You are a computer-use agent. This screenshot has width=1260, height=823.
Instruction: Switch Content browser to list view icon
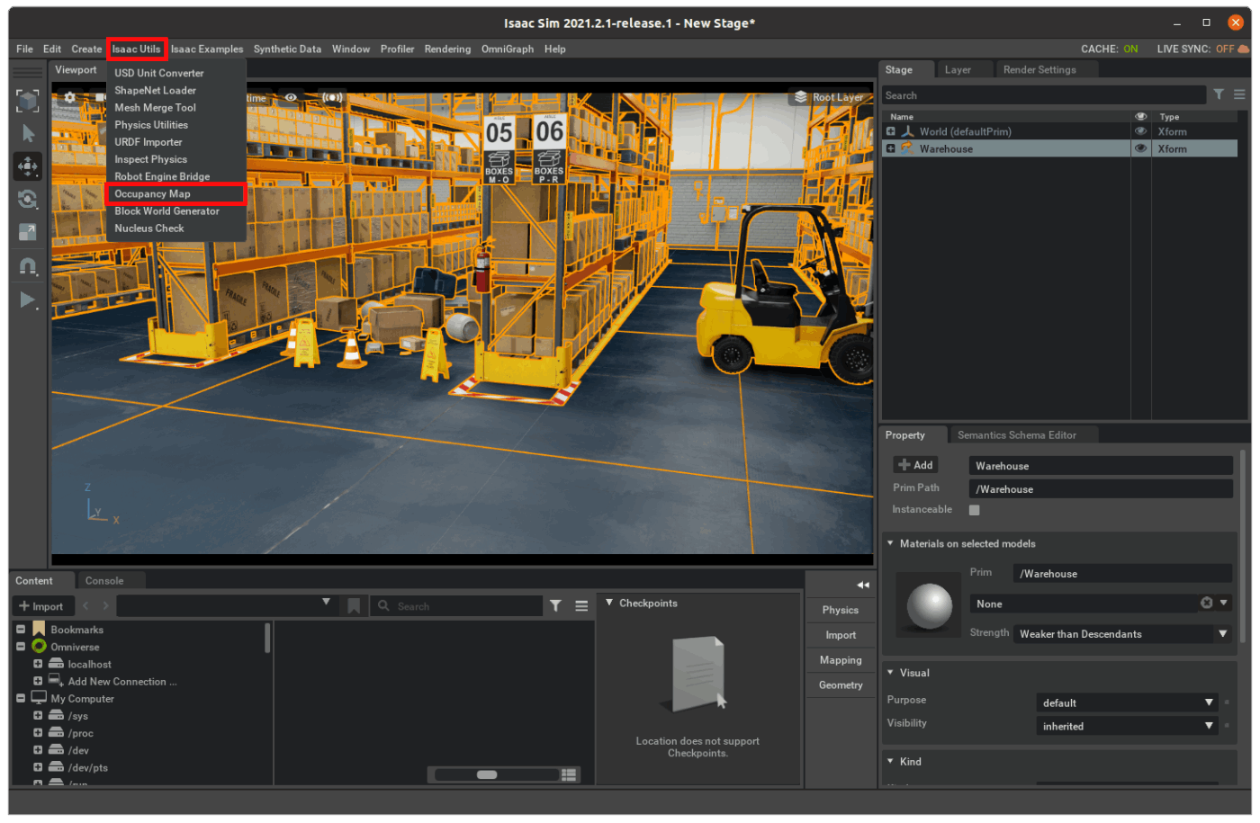tap(569, 774)
